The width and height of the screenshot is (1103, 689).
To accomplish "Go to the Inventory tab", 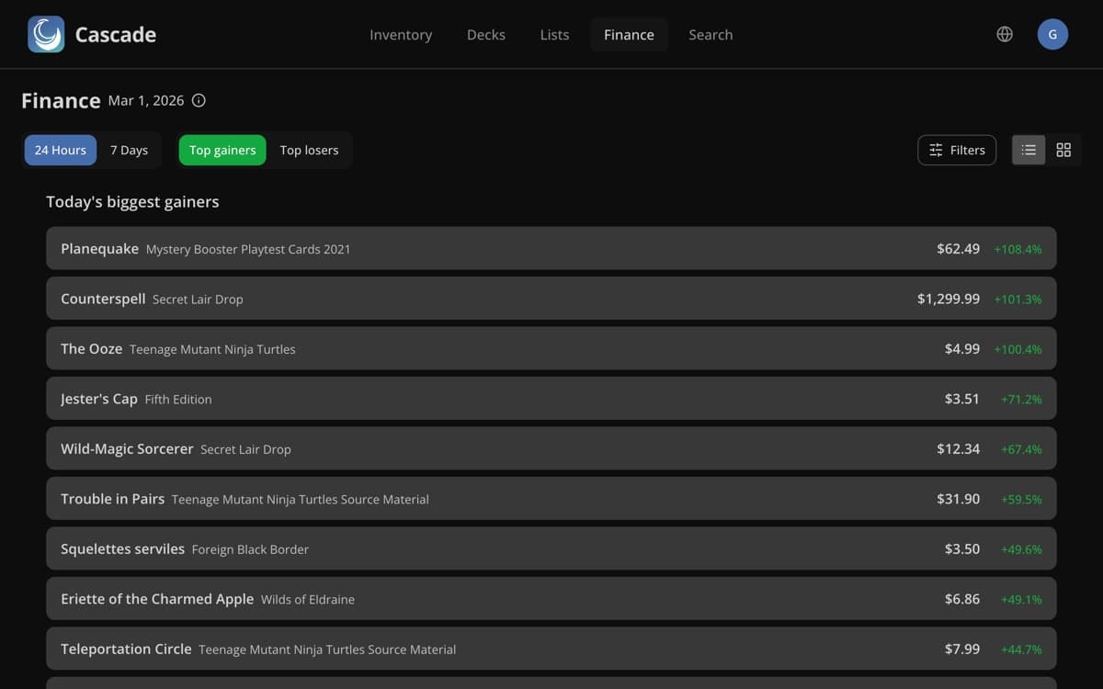I will pos(401,35).
